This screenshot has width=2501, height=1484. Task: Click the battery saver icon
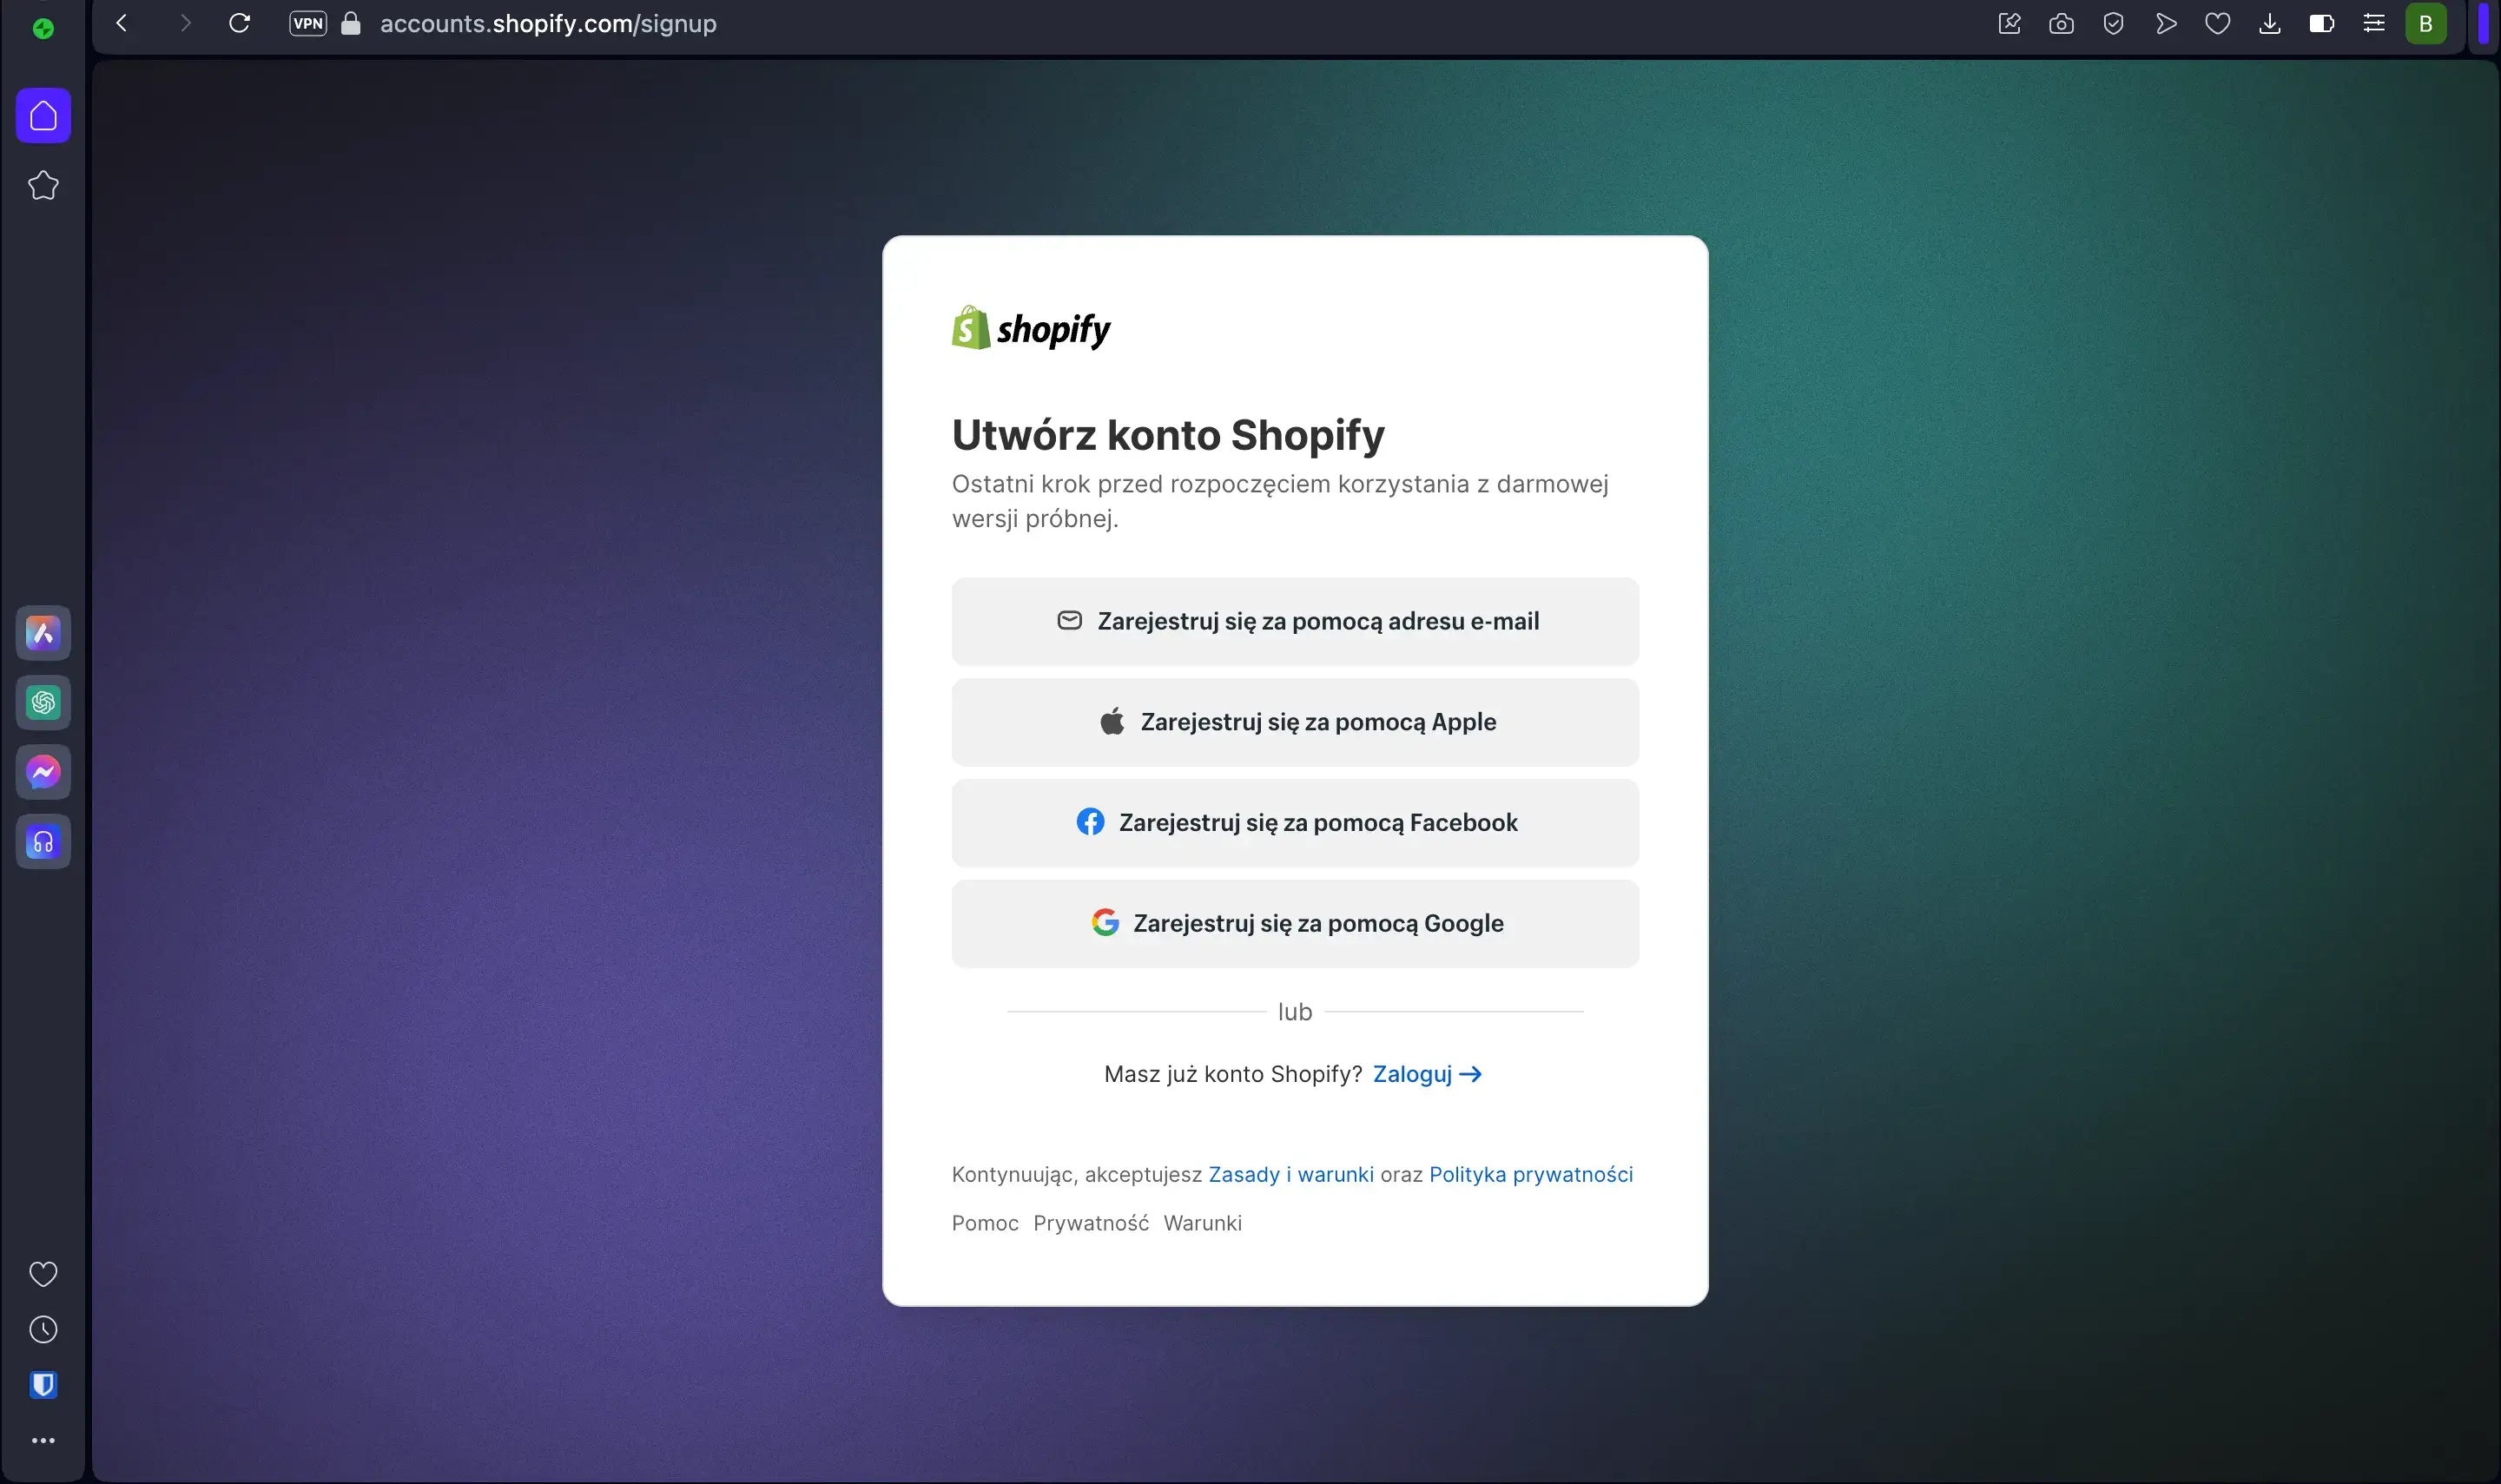pyautogui.click(x=2322, y=23)
